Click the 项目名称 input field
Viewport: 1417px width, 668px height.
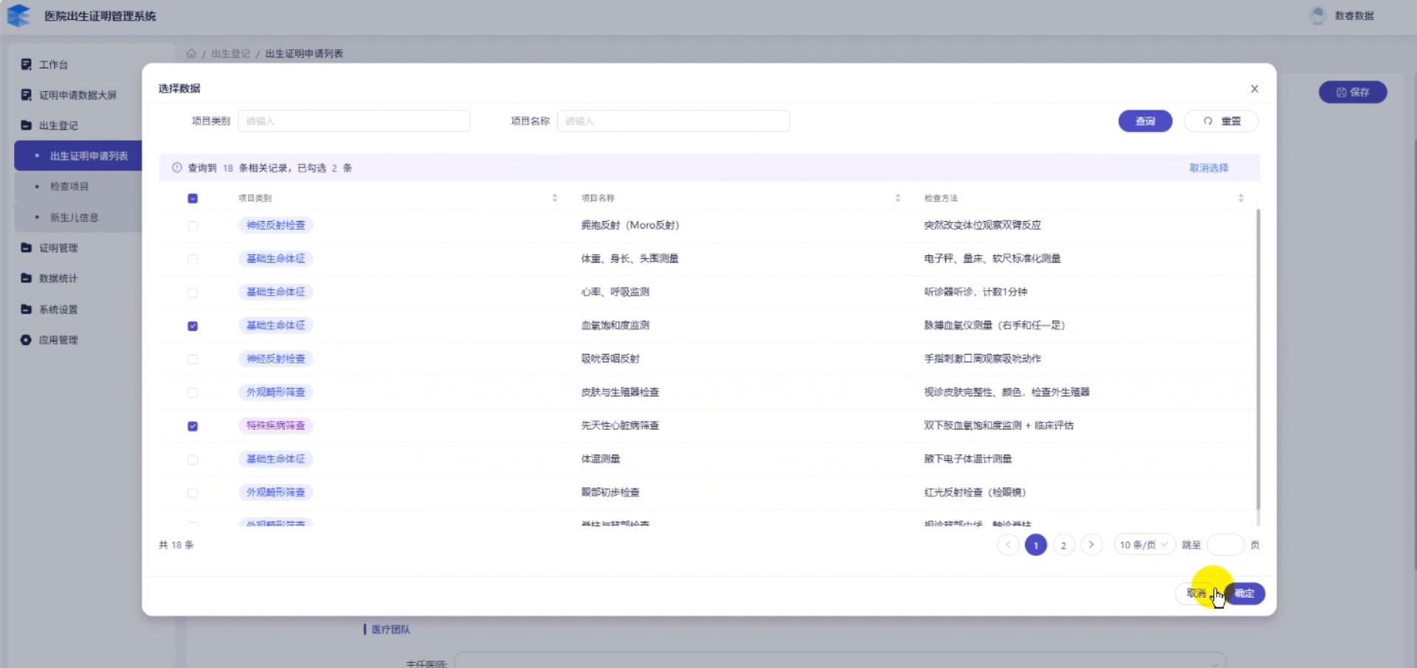click(673, 121)
